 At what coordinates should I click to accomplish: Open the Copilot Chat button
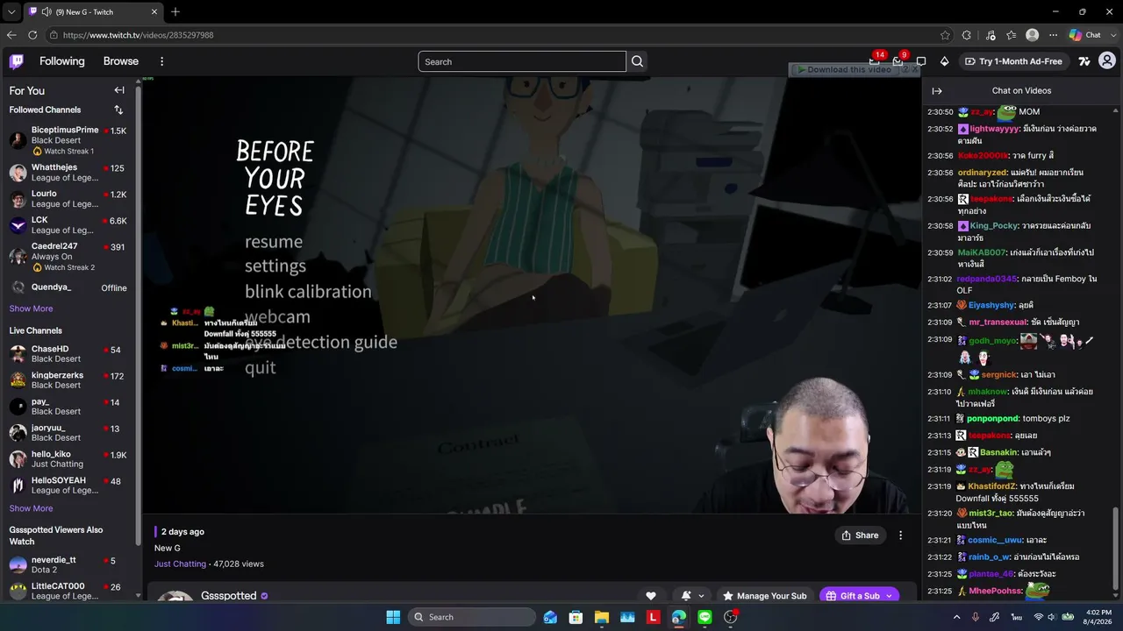pyautogui.click(x=1085, y=35)
